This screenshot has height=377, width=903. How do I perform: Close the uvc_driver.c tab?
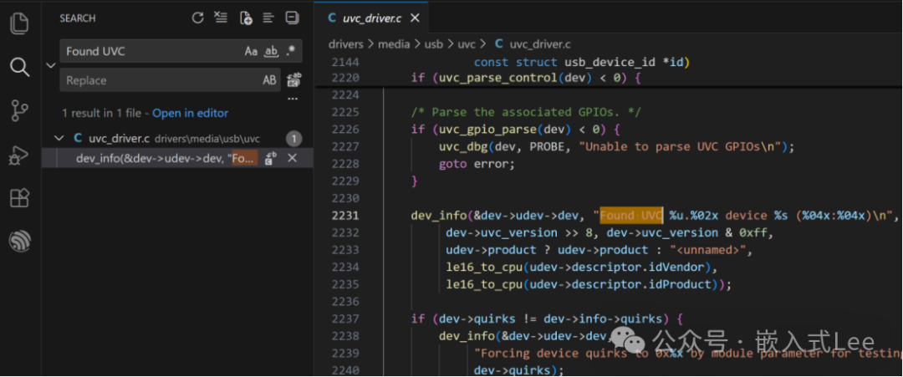pos(415,18)
